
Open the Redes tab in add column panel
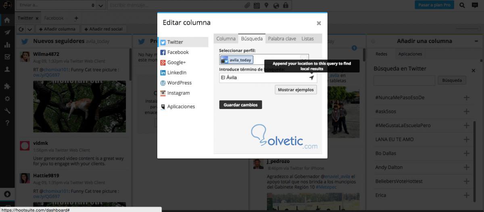381,54
